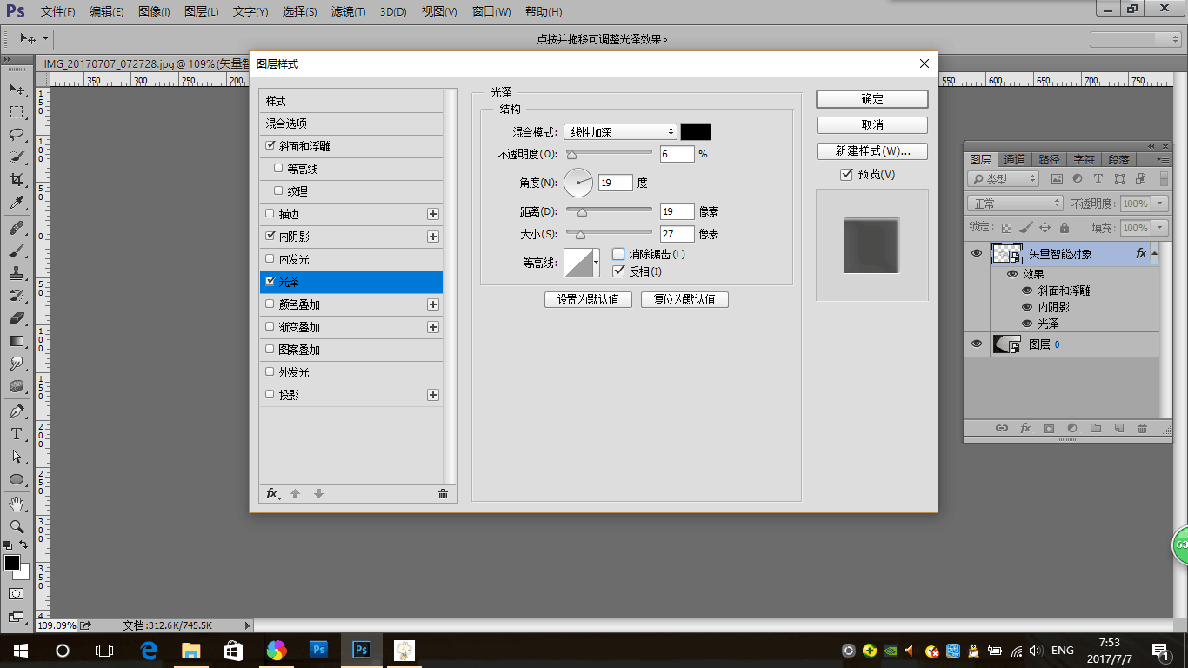Select the Zoom magnifier tool
1188x668 pixels.
coord(17,526)
